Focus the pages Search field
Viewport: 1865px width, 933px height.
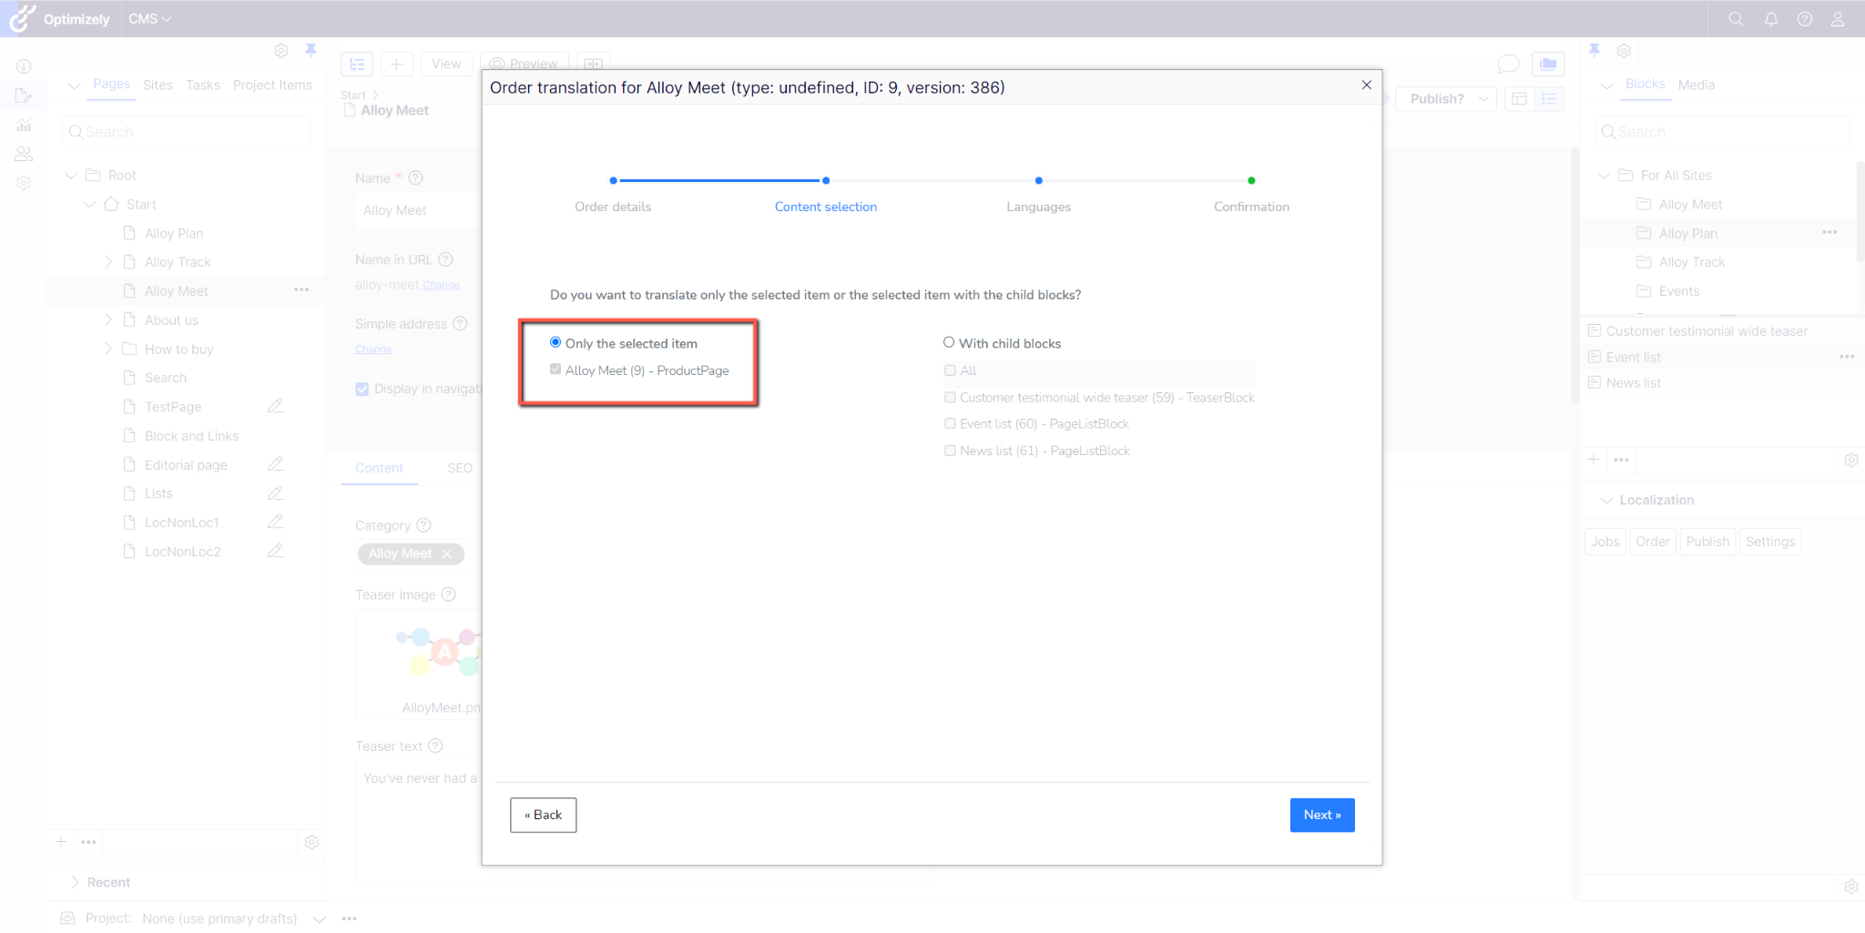pyautogui.click(x=187, y=132)
